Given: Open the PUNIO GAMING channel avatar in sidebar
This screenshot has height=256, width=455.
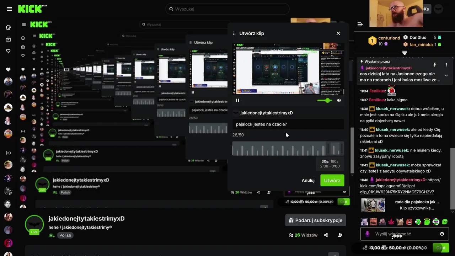Looking at the screenshot, I should (8, 133).
